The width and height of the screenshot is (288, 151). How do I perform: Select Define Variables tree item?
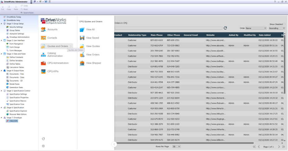click(x=16, y=60)
